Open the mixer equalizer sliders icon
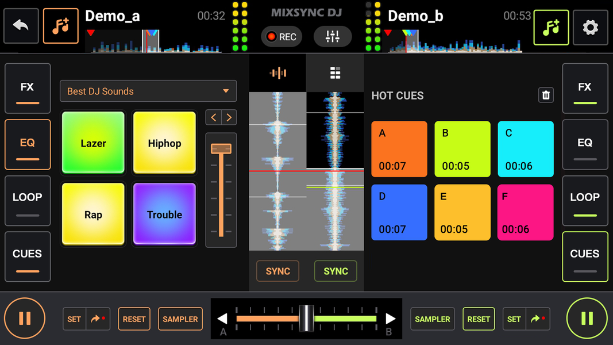 pyautogui.click(x=333, y=37)
